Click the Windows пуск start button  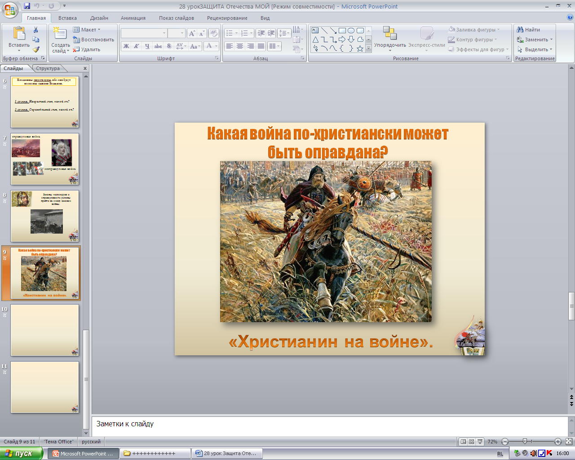pos(21,453)
